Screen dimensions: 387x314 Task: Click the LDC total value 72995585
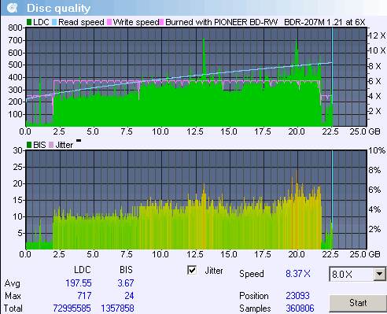pyautogui.click(x=72, y=308)
